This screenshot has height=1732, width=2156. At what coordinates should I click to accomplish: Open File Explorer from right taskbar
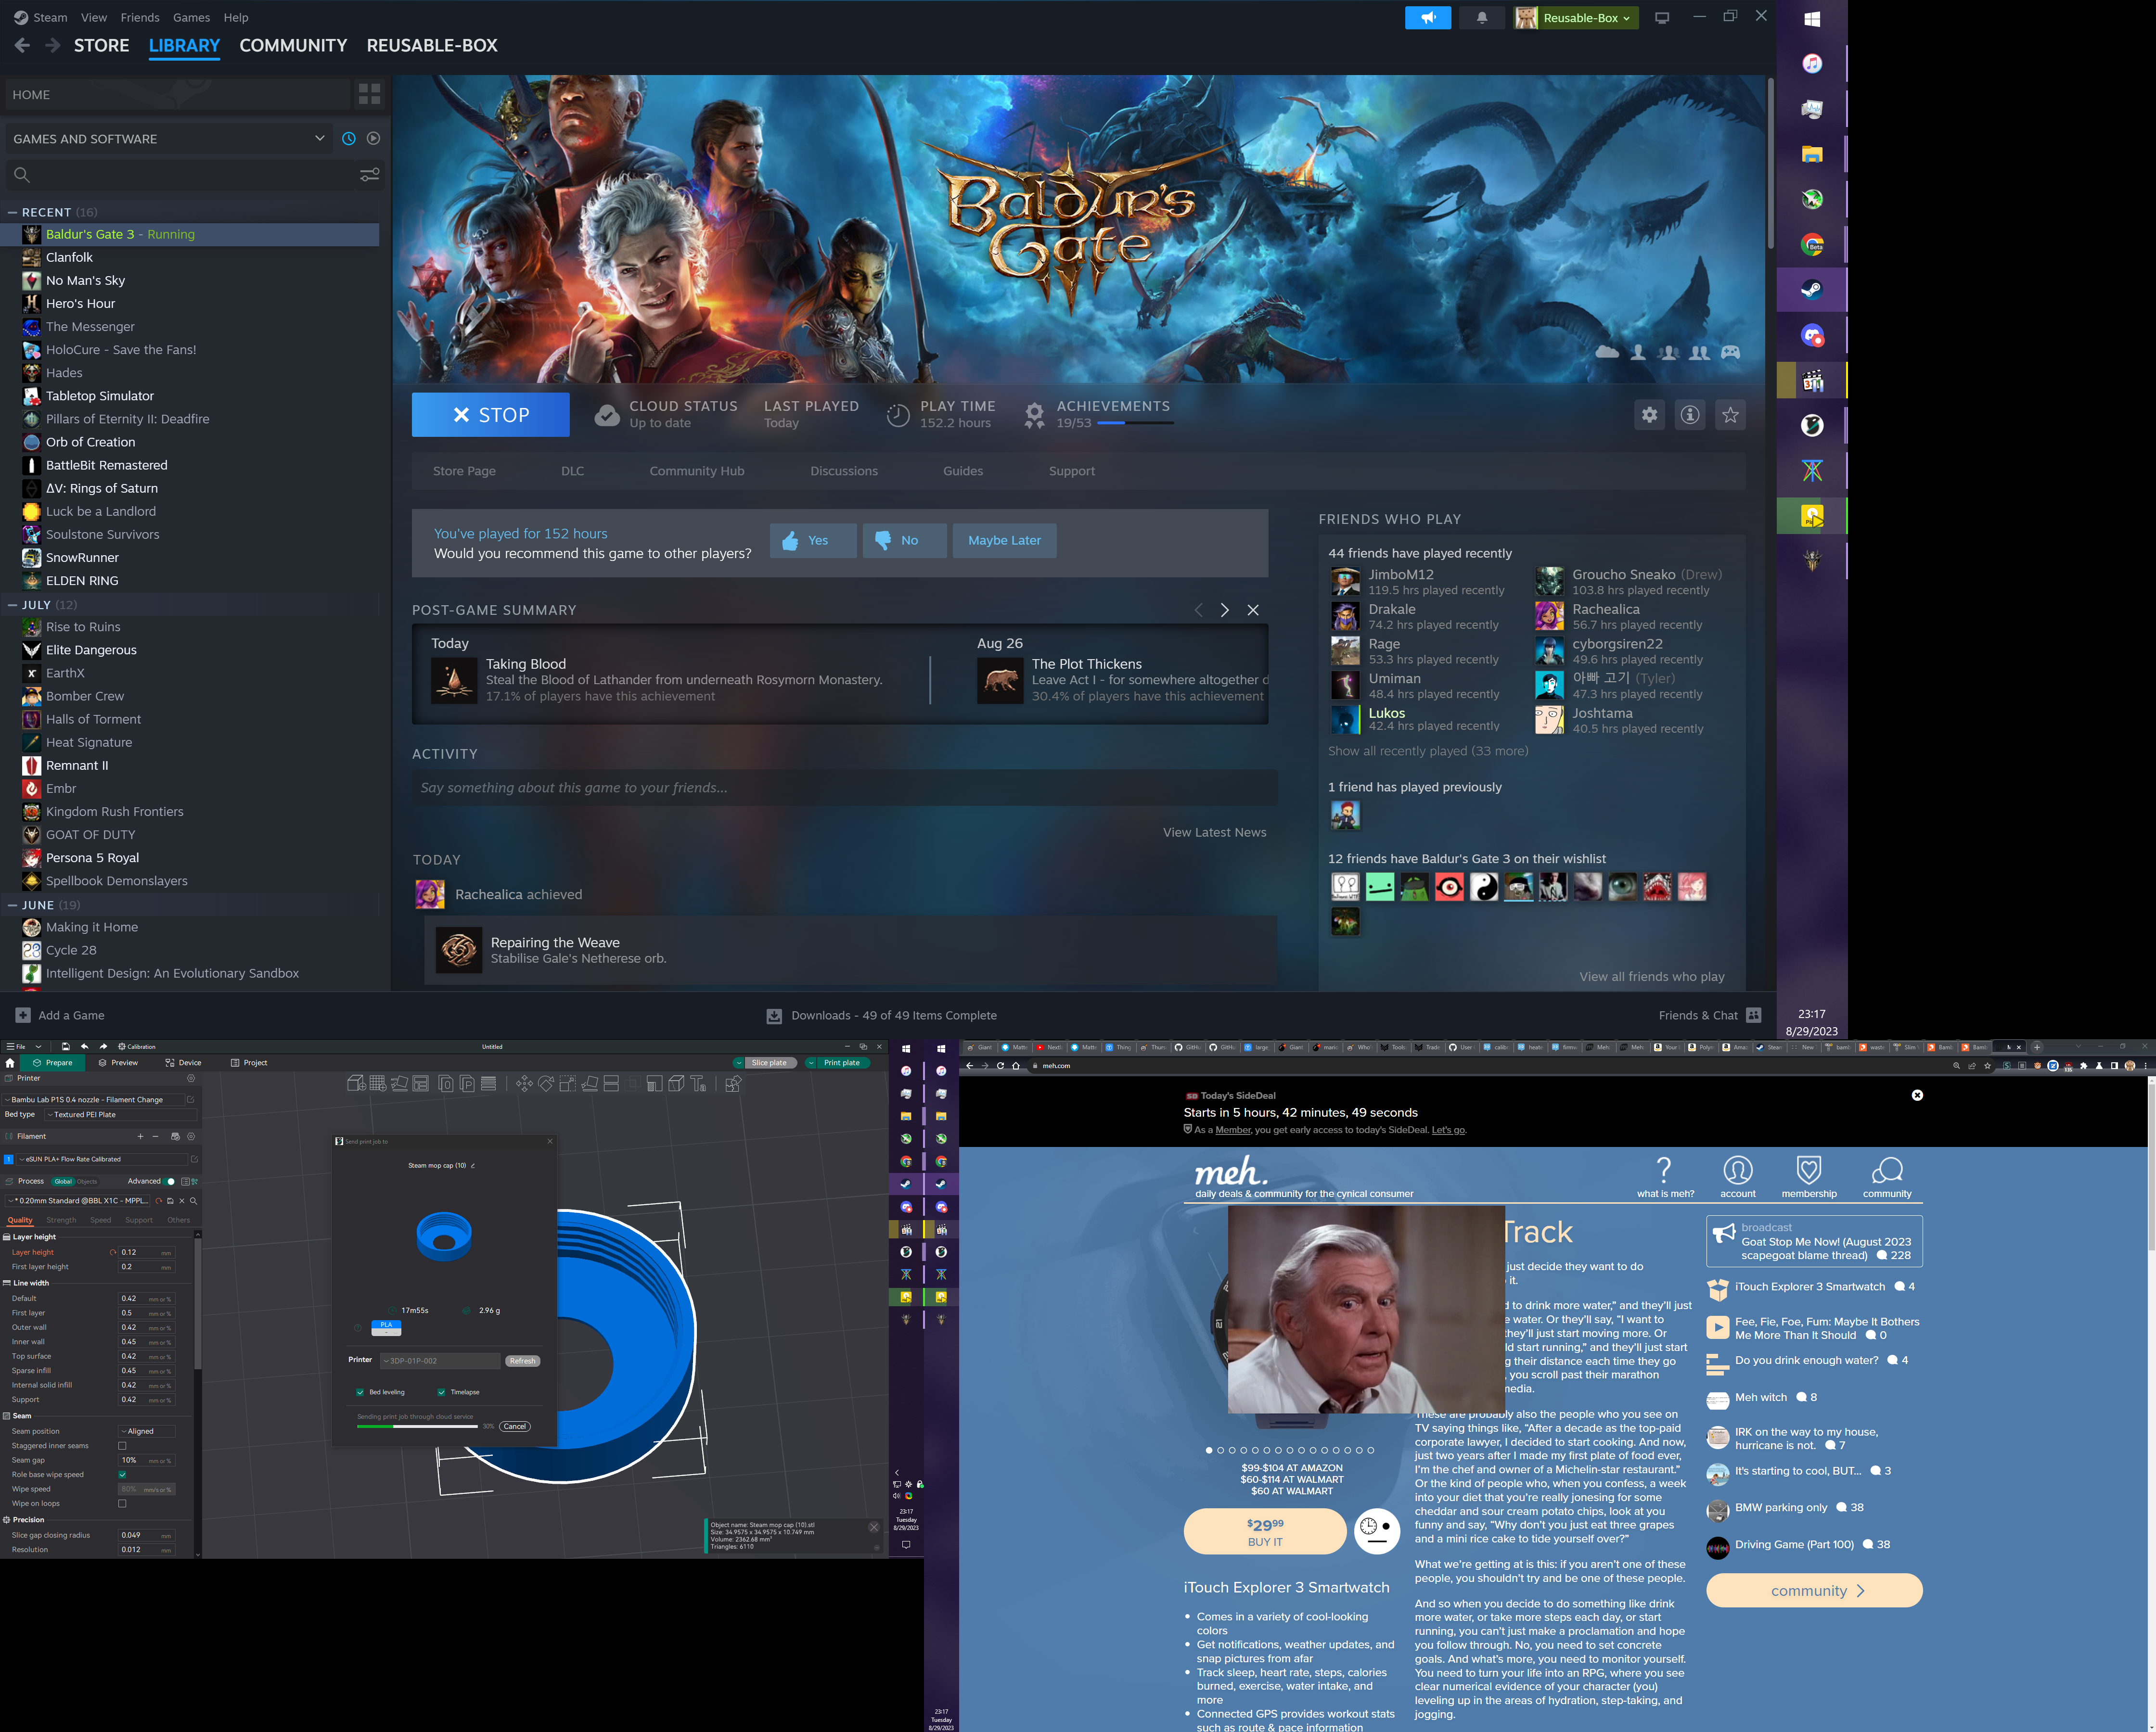point(1812,154)
